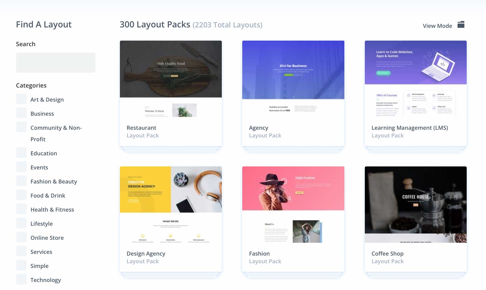This screenshot has height=290, width=486.
Task: Enable the Food & Drink filter
Action: [x=21, y=195]
